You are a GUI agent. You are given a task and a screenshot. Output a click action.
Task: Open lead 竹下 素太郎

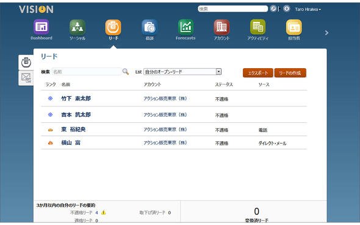coord(76,99)
